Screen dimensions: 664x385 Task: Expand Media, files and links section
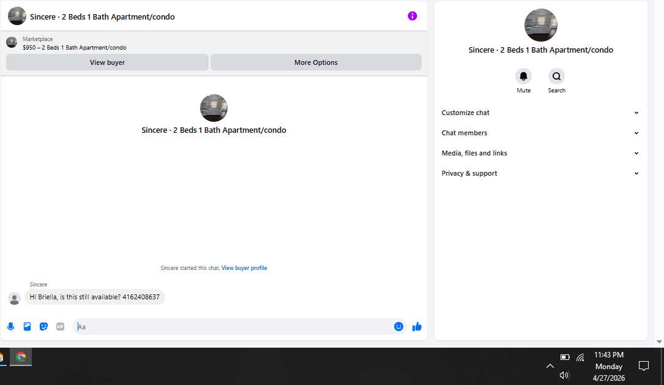click(540, 153)
